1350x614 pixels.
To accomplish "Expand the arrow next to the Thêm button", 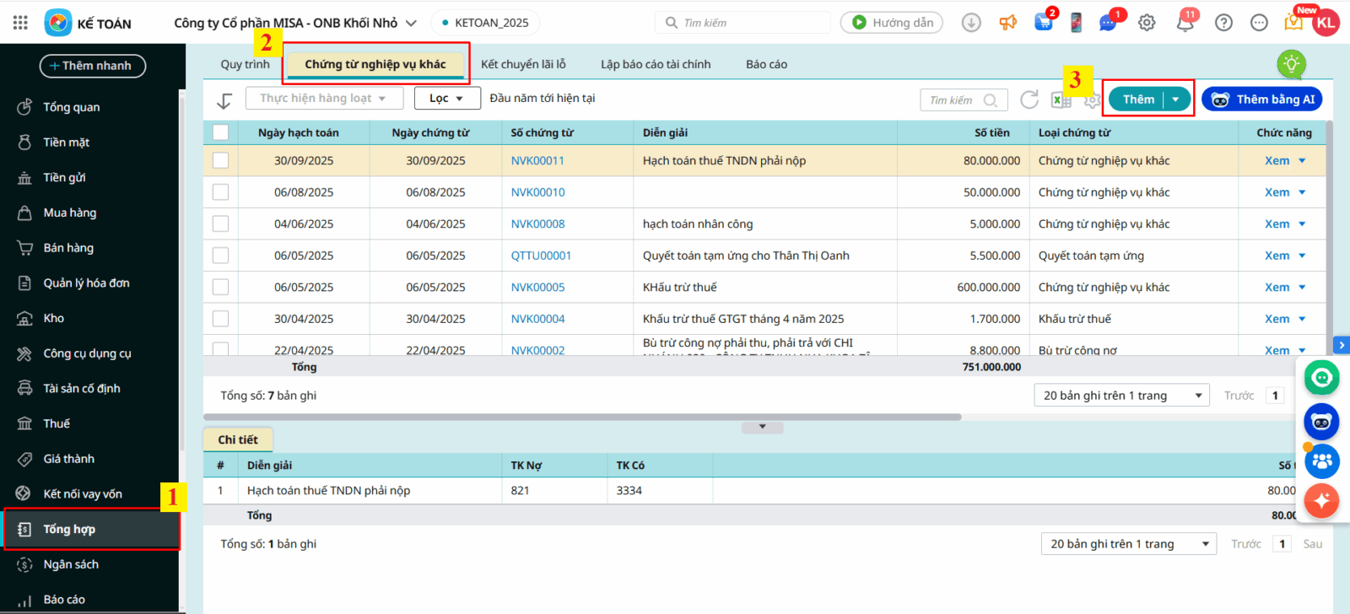I will 1175,100.
